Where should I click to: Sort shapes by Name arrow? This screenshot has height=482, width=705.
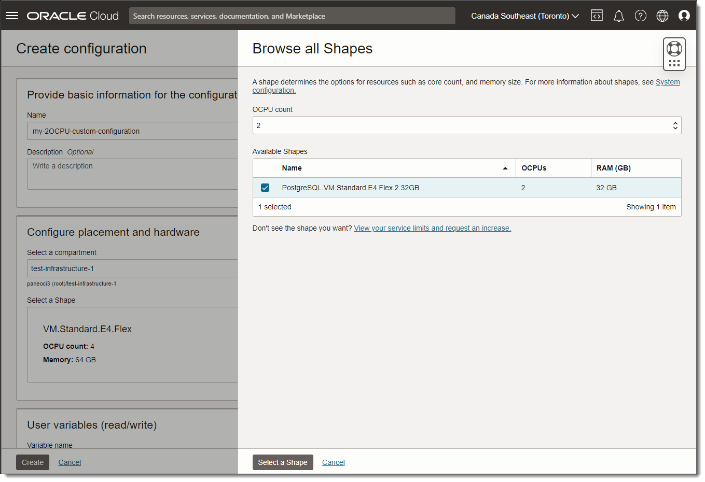click(x=505, y=168)
